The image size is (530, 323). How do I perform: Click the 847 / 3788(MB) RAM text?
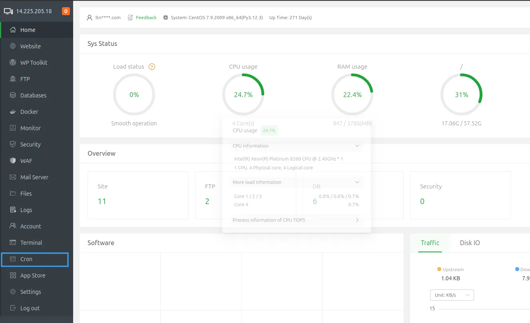point(352,123)
